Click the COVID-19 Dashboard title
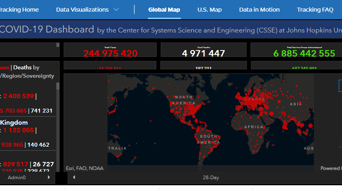Image resolution: width=342 pixels, height=190 pixels. point(47,29)
